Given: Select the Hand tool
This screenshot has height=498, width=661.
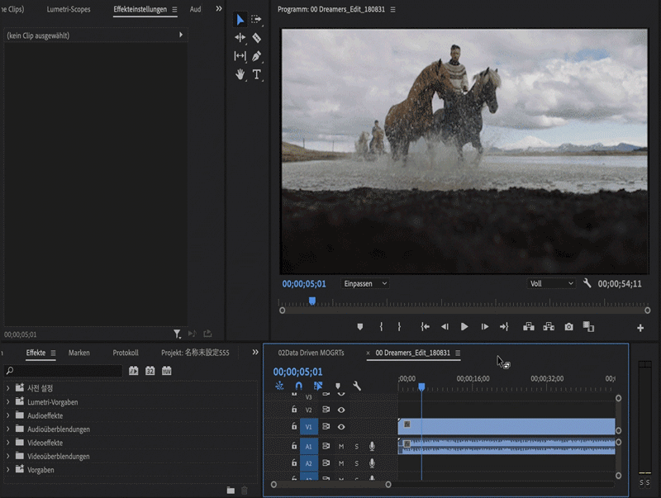Looking at the screenshot, I should tap(240, 74).
